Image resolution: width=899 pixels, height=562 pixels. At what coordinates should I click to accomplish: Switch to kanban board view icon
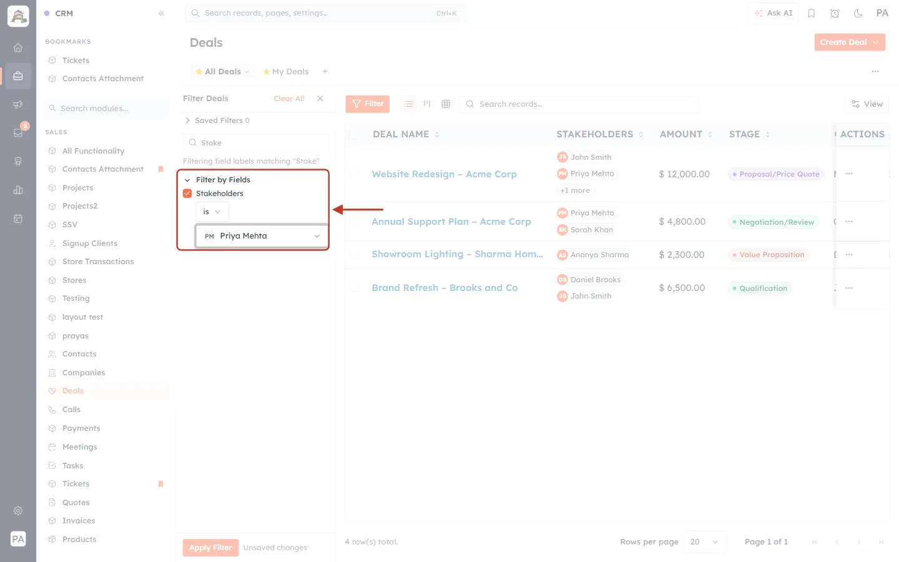tap(427, 104)
